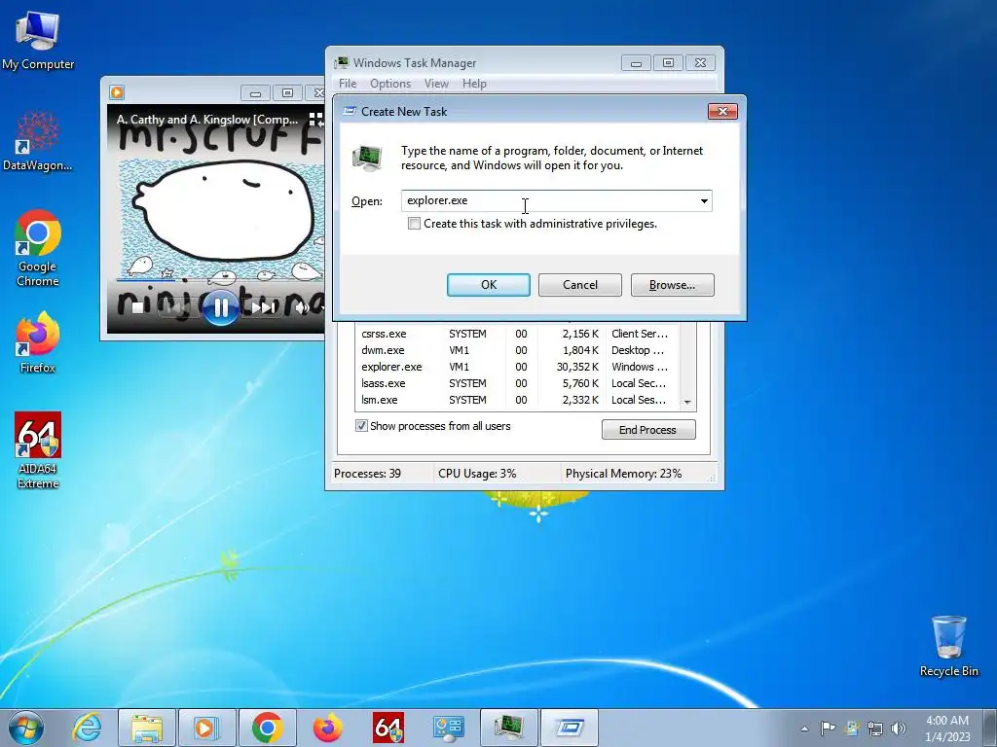Switch to Task Manager on the taskbar
This screenshot has height=747, width=997.
tap(508, 728)
